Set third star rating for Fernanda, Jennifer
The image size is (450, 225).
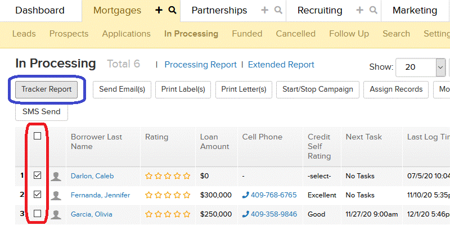point(168,195)
